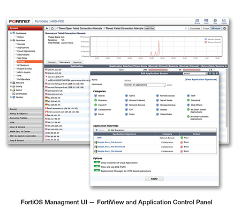Click Add Signatures in Application Overrides

(x=116, y=130)
